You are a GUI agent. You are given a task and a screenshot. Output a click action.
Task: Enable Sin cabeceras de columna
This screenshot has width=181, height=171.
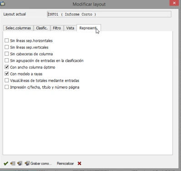7,54
